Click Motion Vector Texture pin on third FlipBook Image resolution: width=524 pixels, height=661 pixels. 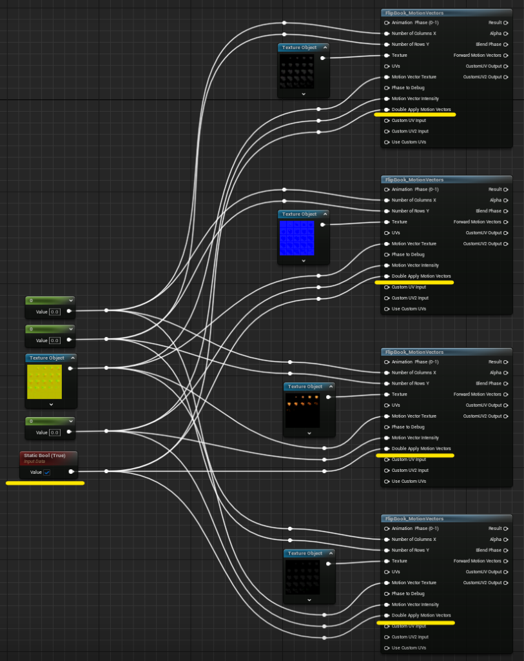[x=387, y=416]
